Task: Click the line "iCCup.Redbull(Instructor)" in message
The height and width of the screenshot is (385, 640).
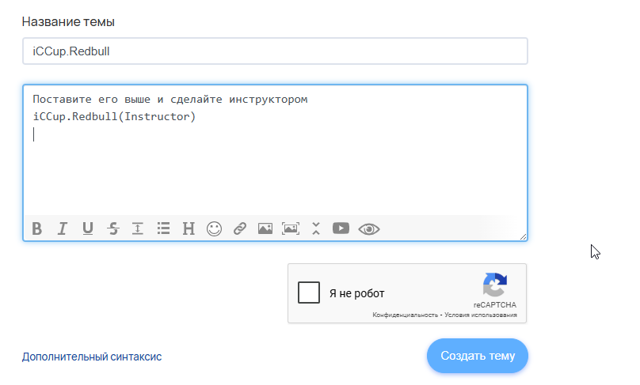Action: (x=114, y=117)
